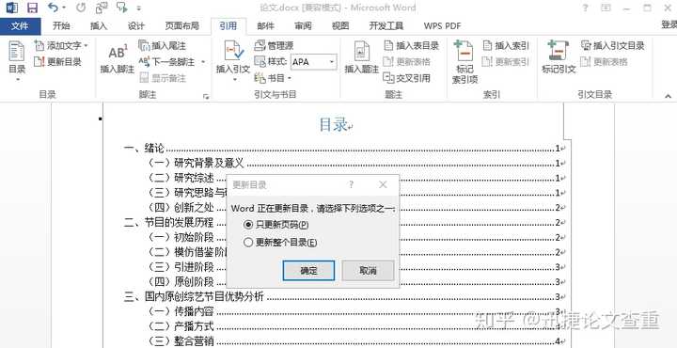The height and width of the screenshot is (348, 677).
Task: Click the help question mark in the Word title bar
Action: [585, 8]
